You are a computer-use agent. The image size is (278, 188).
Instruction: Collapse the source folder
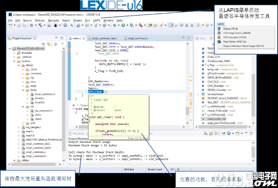tap(14, 61)
